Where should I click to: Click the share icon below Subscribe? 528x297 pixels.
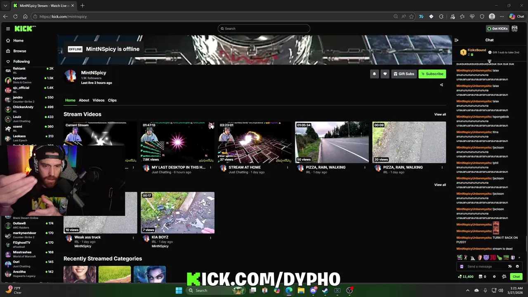[441, 85]
